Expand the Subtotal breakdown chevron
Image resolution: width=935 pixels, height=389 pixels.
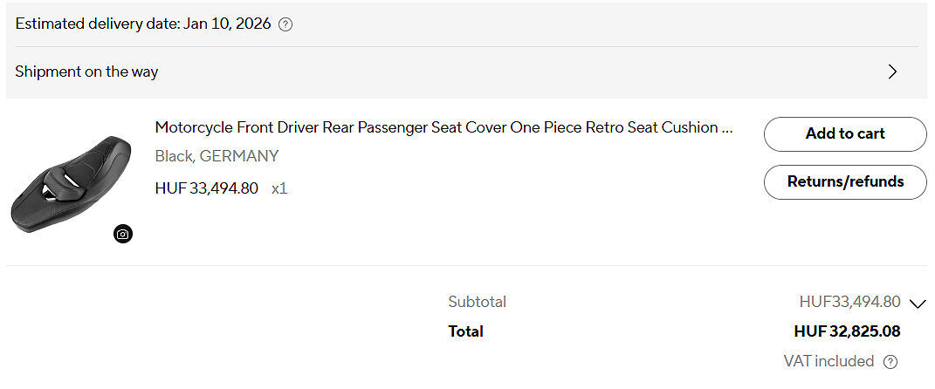coord(917,304)
